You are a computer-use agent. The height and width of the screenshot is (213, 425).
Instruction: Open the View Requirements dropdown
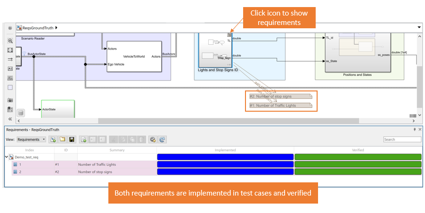tap(31, 139)
